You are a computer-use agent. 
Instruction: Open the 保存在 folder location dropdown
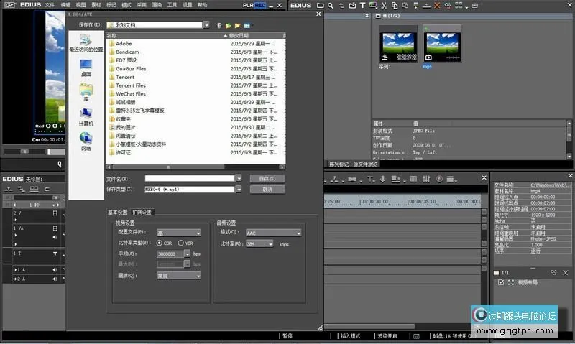206,24
